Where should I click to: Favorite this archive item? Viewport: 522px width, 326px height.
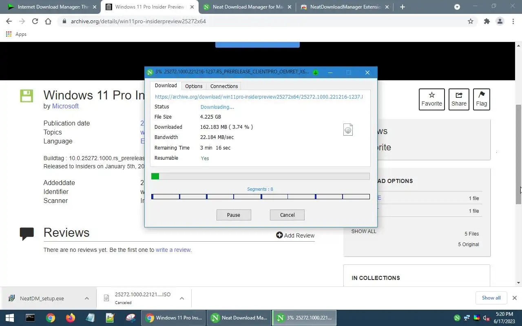tap(432, 99)
